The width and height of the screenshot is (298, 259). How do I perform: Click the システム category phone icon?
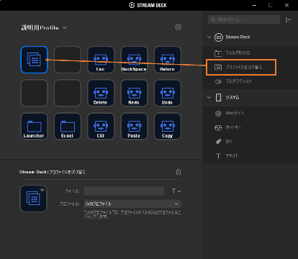218,98
